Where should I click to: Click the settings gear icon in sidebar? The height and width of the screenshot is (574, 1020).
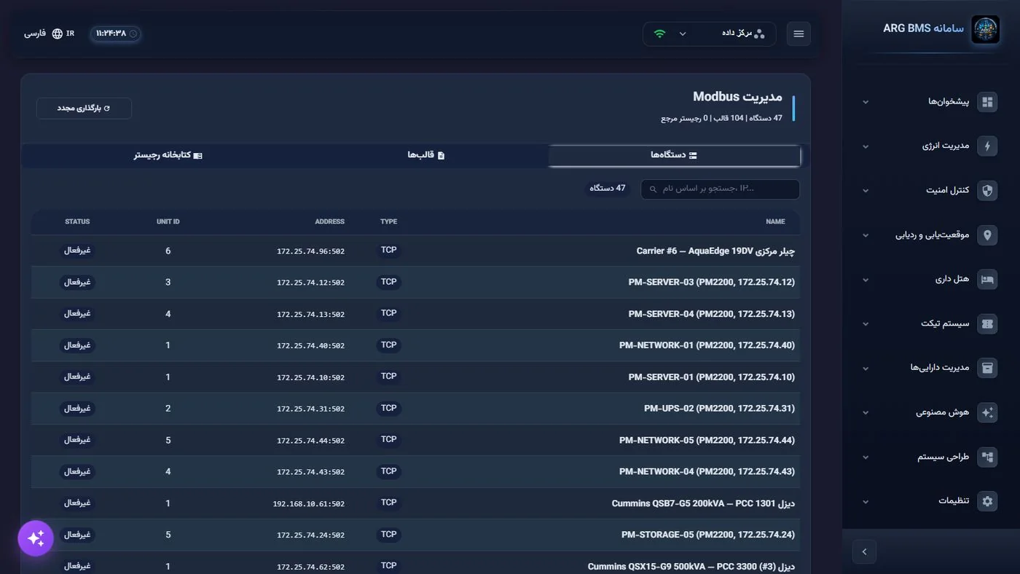coord(987,501)
